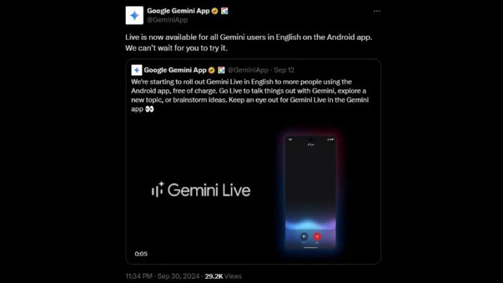Click the pause hold button on the phone screen
The image size is (503, 283).
click(304, 236)
